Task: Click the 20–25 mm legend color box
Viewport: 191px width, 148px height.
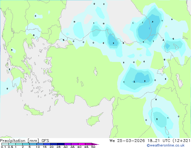Action: tap(54, 144)
